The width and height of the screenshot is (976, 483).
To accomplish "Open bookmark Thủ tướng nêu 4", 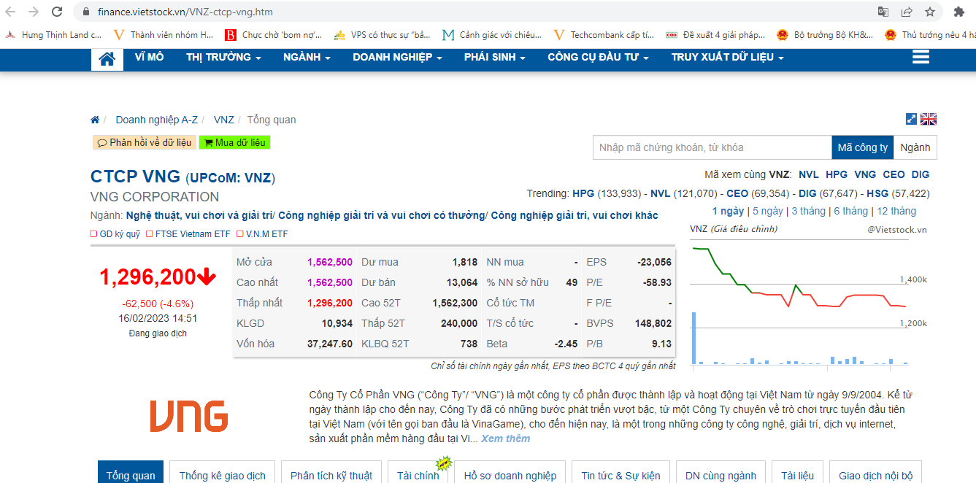I will click(930, 34).
